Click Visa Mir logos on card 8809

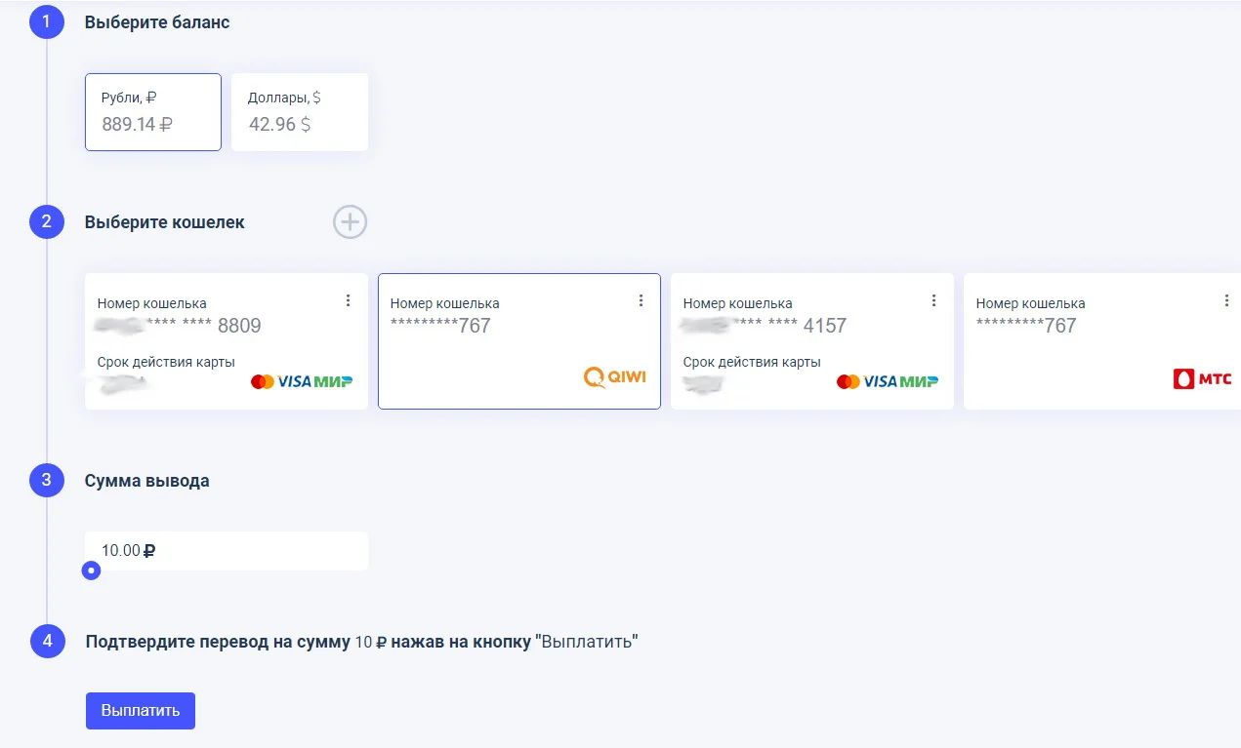click(302, 381)
